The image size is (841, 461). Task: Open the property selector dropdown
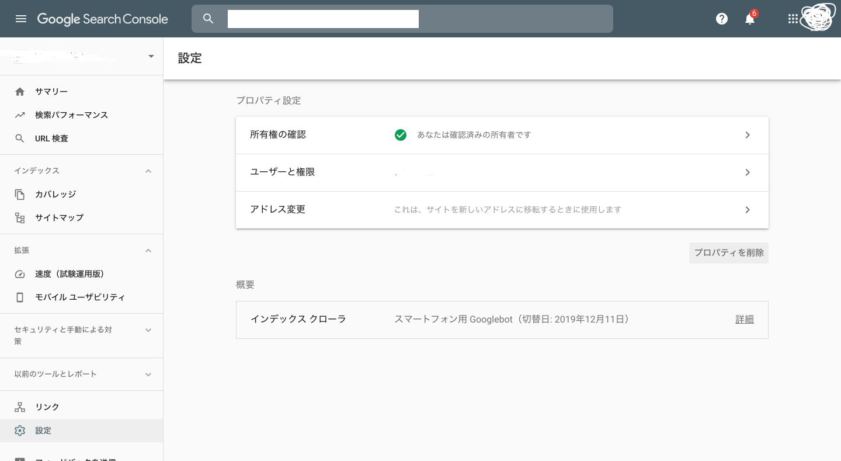point(151,57)
